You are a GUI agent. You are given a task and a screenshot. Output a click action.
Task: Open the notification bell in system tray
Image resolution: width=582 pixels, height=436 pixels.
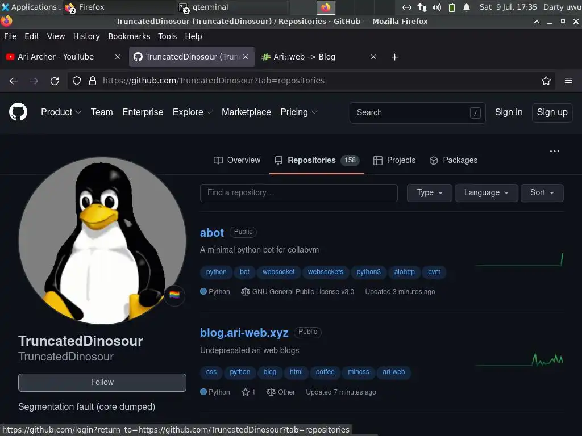[467, 7]
